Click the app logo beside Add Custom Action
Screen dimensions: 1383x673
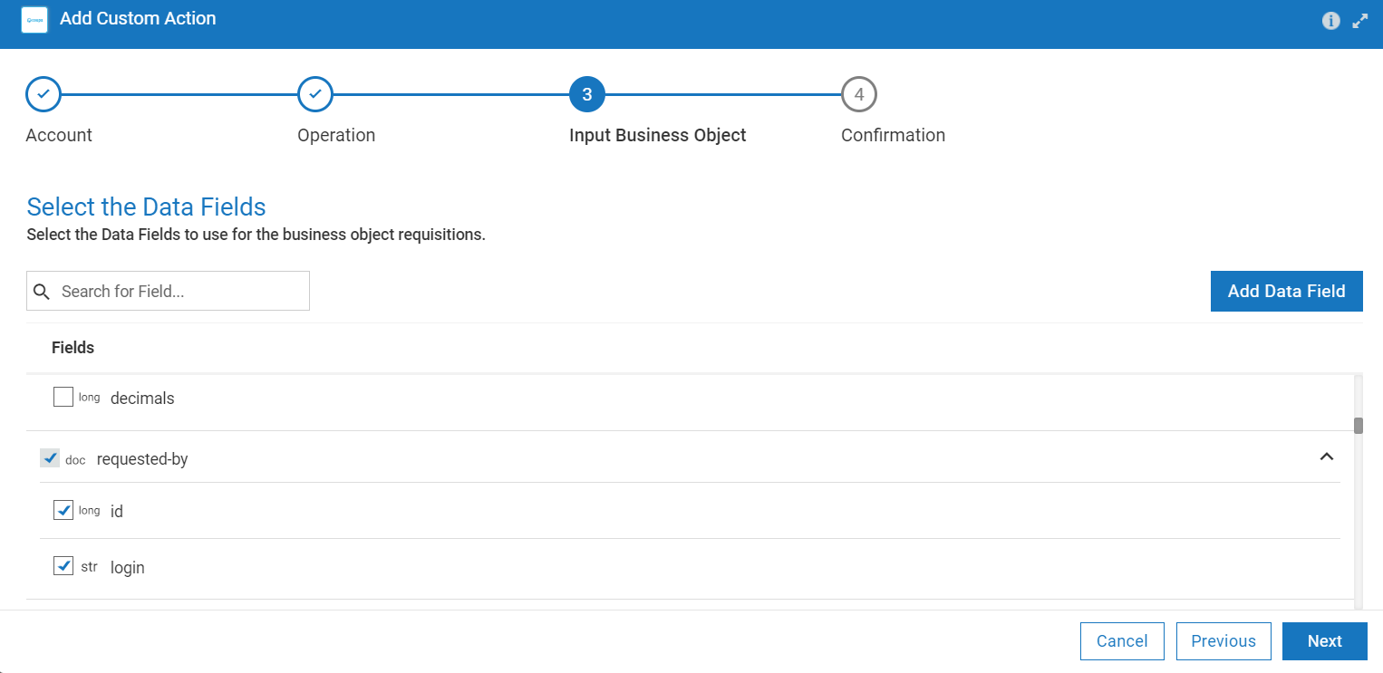(34, 19)
